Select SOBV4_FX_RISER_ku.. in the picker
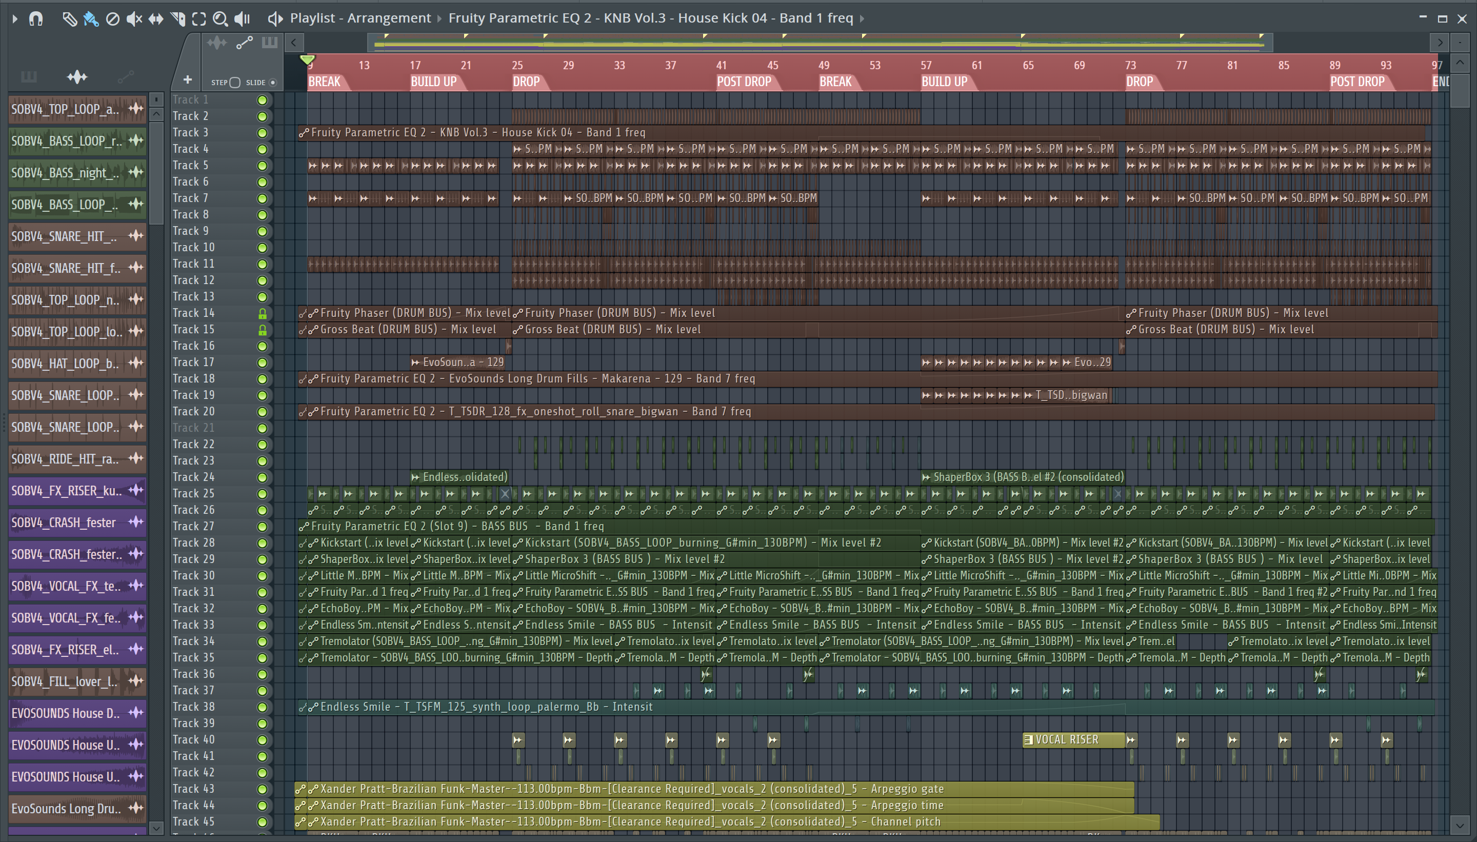This screenshot has height=842, width=1477. [77, 490]
